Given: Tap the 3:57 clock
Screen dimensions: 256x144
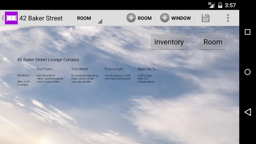Looking at the screenshot, I should (x=230, y=5).
